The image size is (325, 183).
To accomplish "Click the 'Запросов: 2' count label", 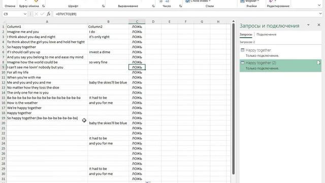I will click(x=247, y=42).
